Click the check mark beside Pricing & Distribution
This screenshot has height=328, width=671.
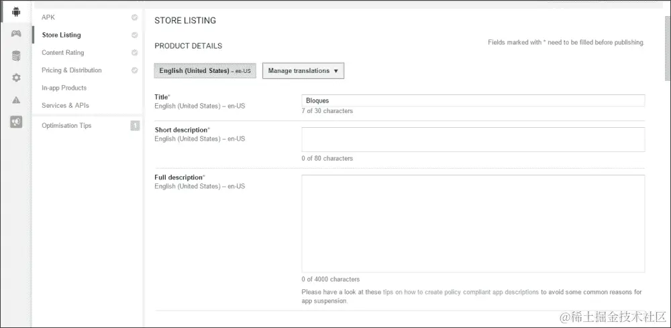coord(134,70)
